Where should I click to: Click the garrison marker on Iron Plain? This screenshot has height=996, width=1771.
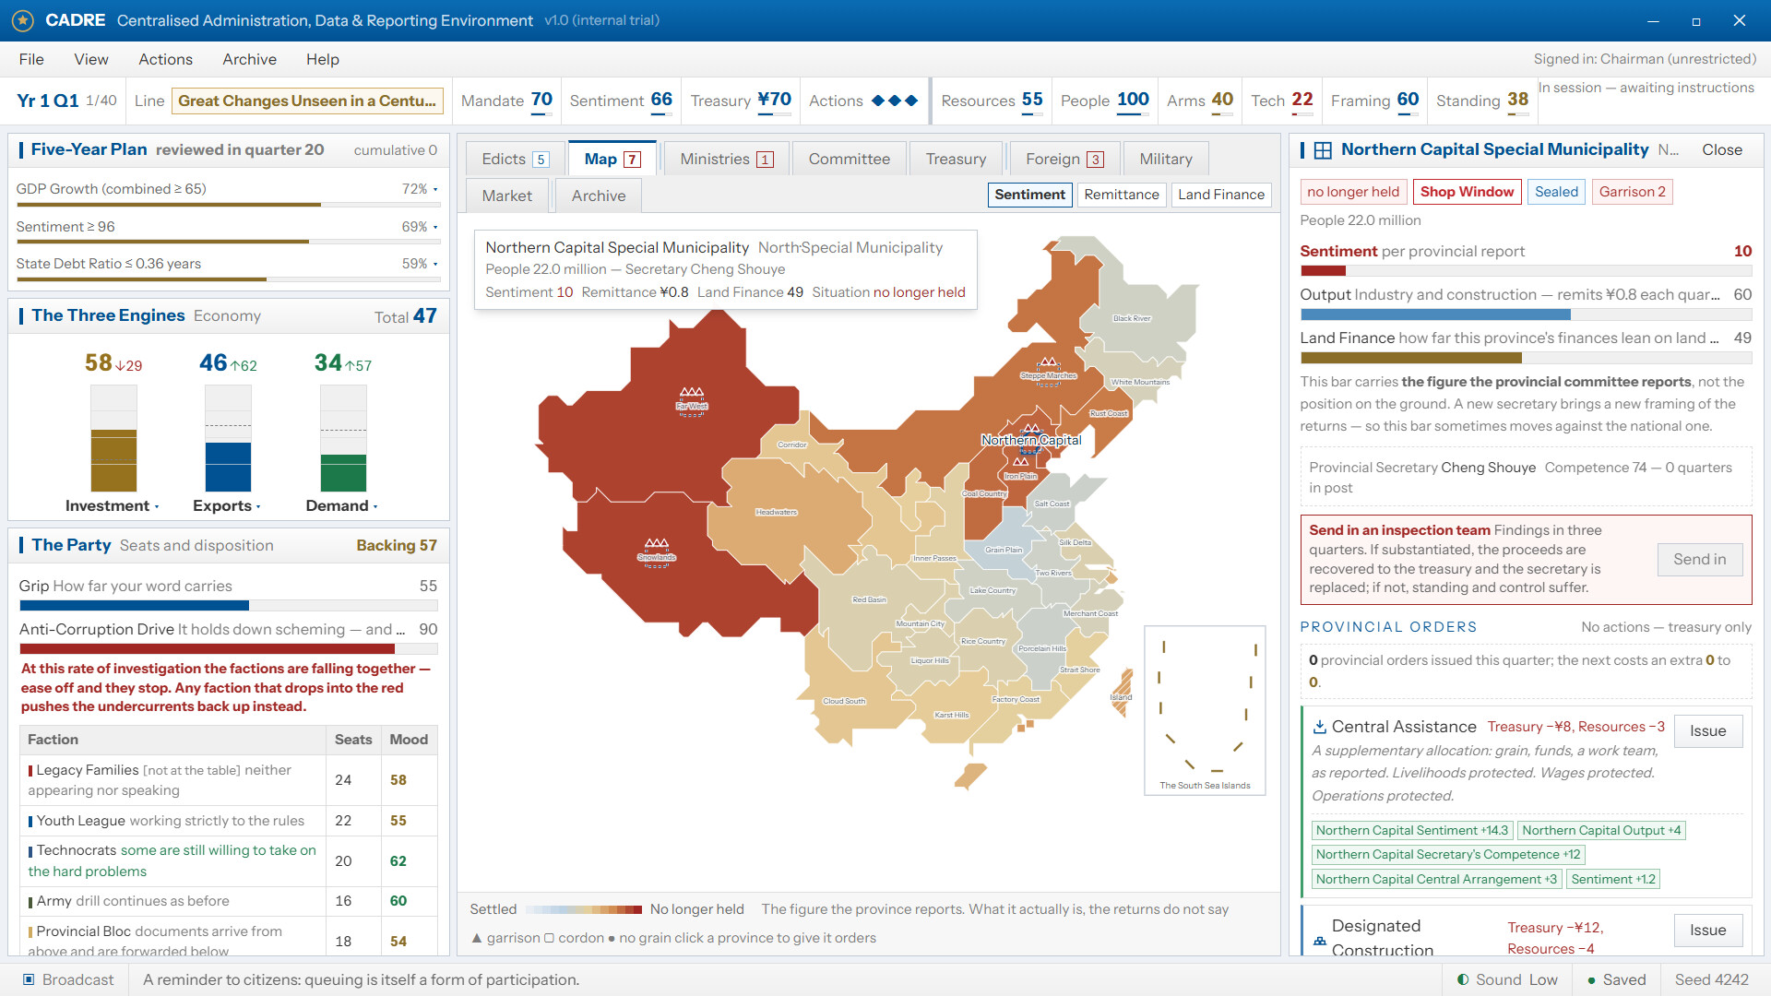1021,462
